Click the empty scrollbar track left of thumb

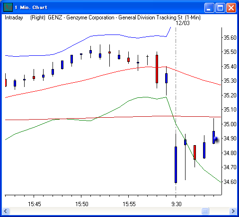coord(106,211)
